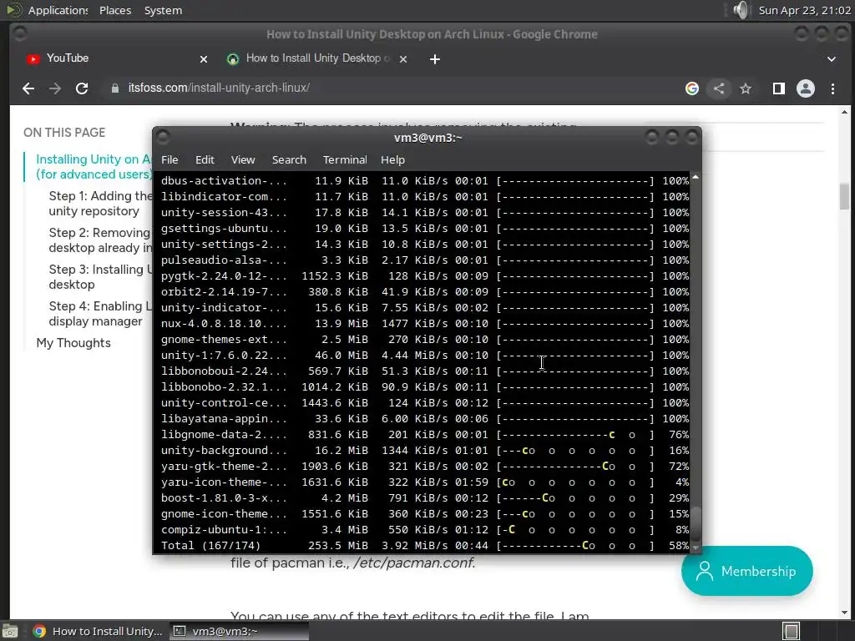
Task: Open terminal File menu
Action: click(x=169, y=159)
